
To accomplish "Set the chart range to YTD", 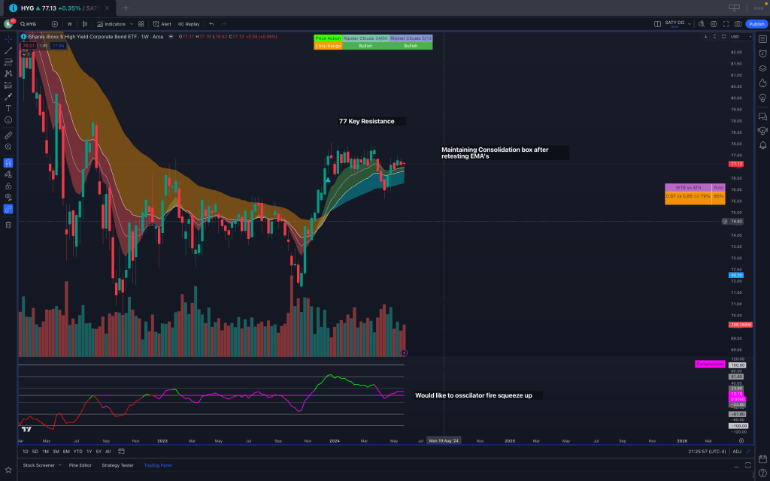I will click(77, 452).
